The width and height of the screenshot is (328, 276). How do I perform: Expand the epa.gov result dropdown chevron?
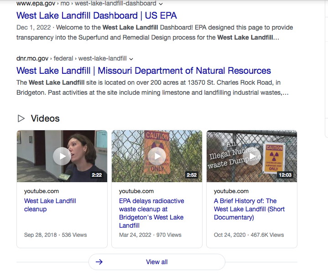(x=161, y=4)
